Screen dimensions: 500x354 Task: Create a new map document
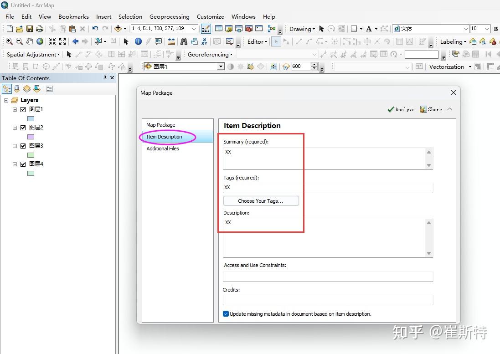click(x=10, y=29)
